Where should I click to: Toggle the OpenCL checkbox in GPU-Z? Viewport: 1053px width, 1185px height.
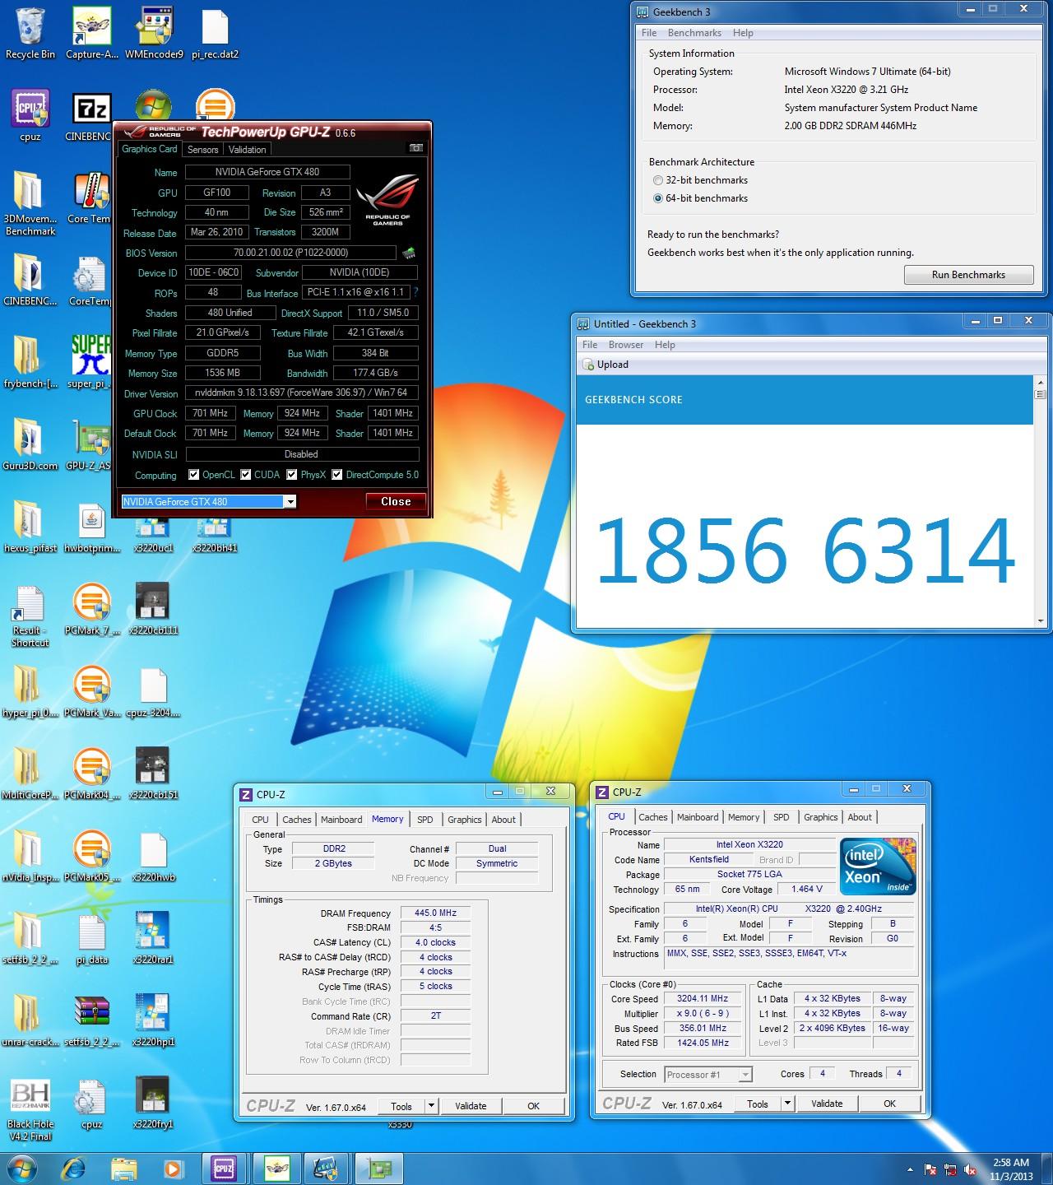pos(194,475)
